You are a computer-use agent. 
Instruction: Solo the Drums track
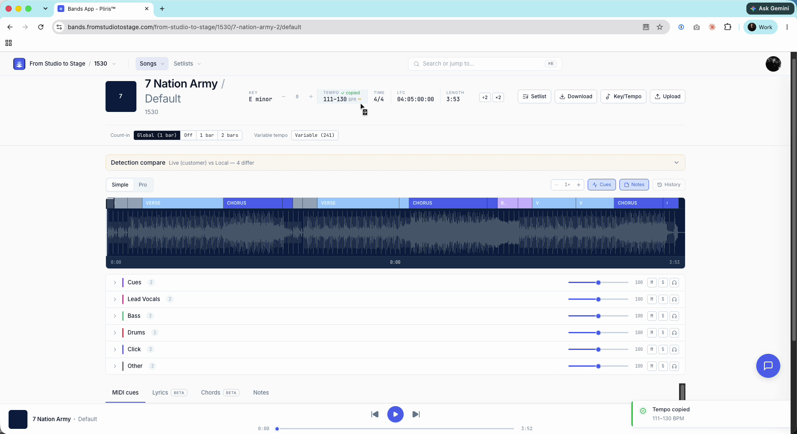663,333
